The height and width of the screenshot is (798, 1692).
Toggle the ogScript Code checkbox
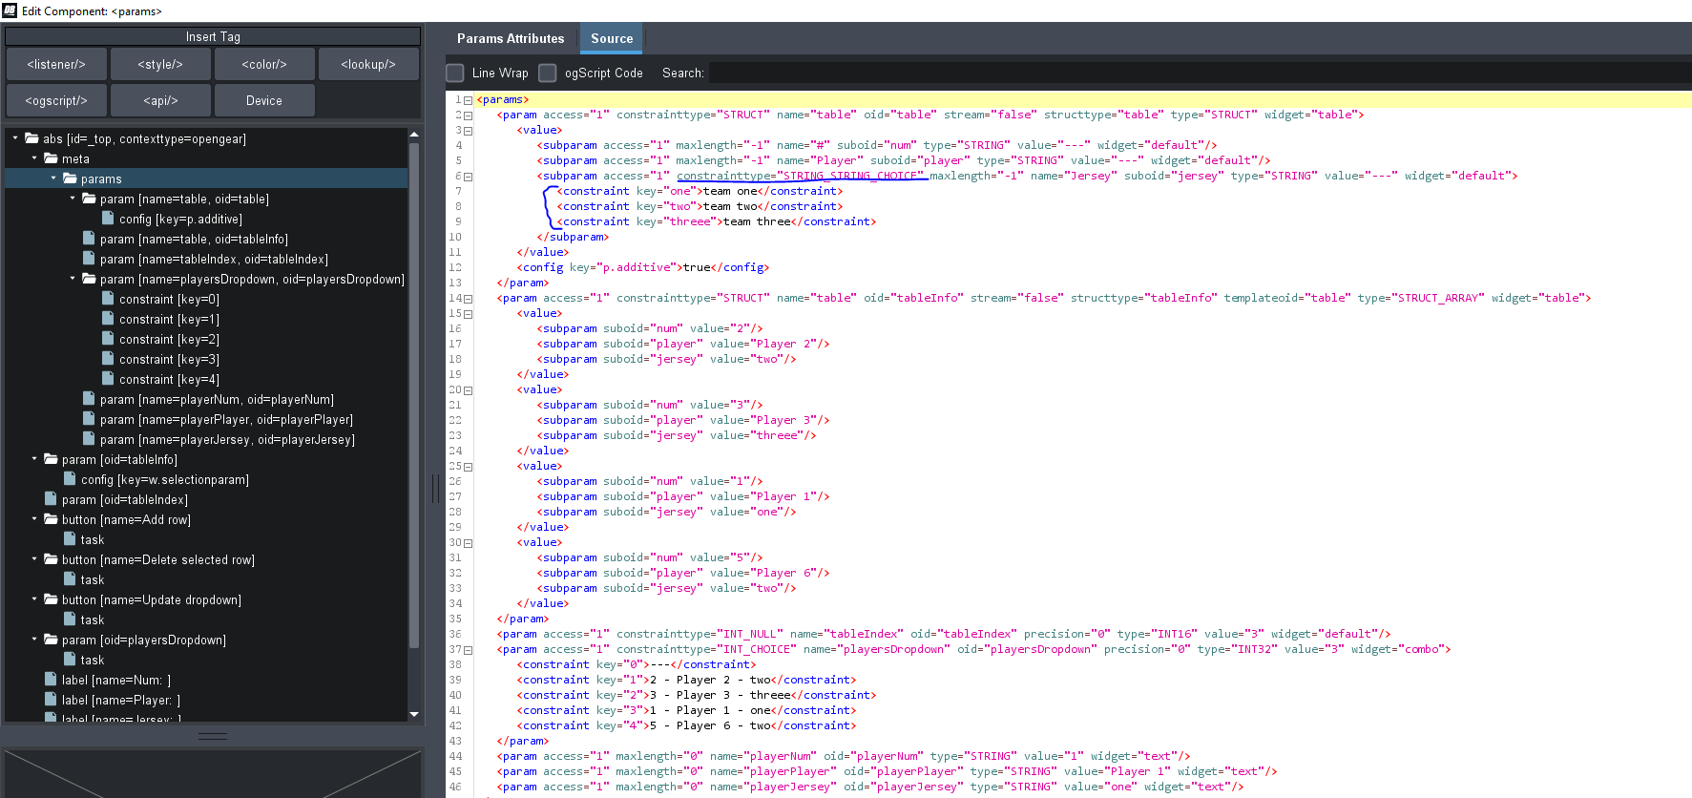click(x=548, y=73)
